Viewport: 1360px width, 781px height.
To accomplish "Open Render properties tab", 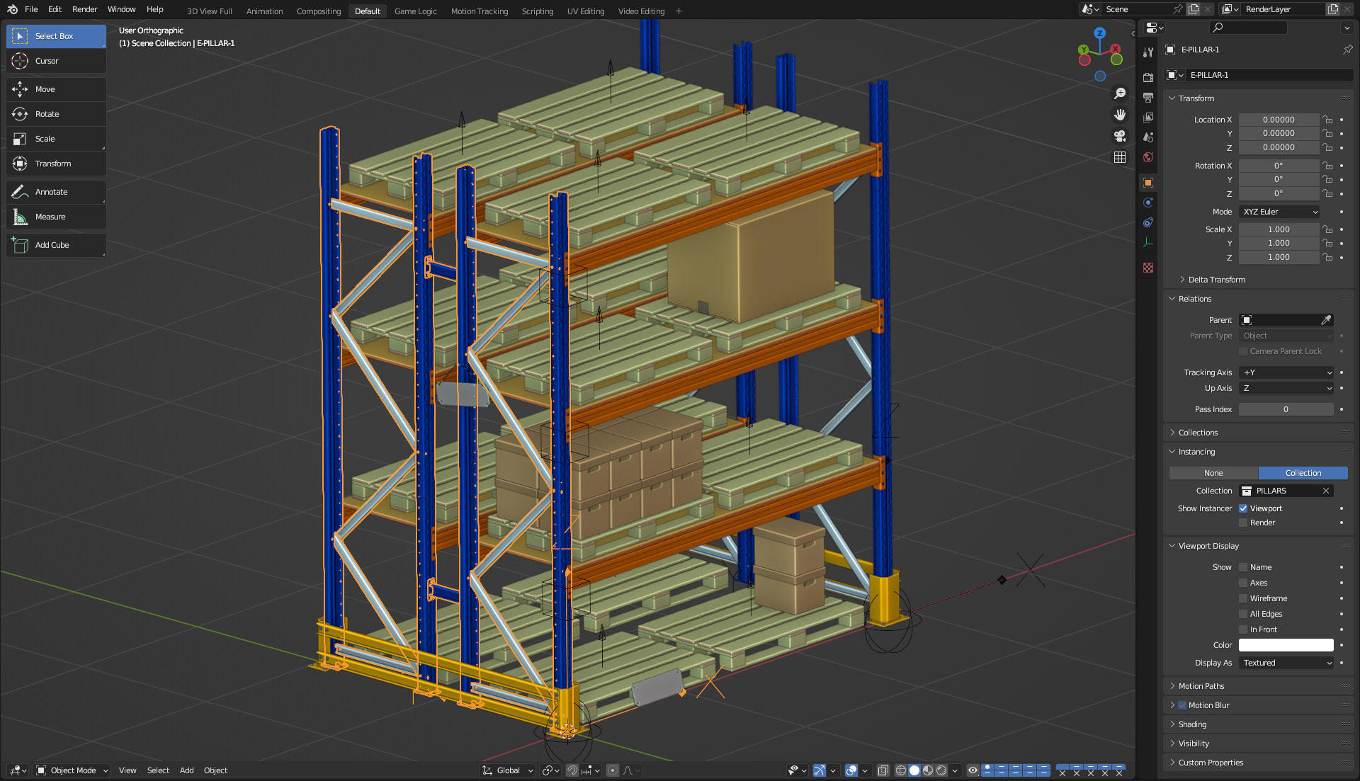I will pyautogui.click(x=1148, y=77).
